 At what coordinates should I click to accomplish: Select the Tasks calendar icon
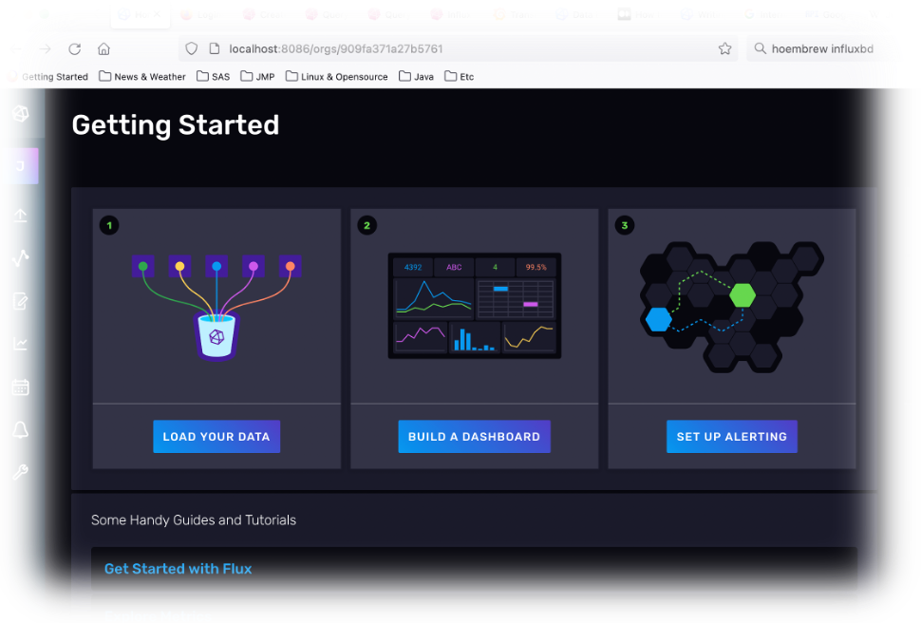point(20,387)
